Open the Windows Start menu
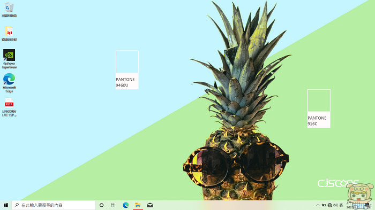The image size is (375, 210). pyautogui.click(x=6, y=205)
